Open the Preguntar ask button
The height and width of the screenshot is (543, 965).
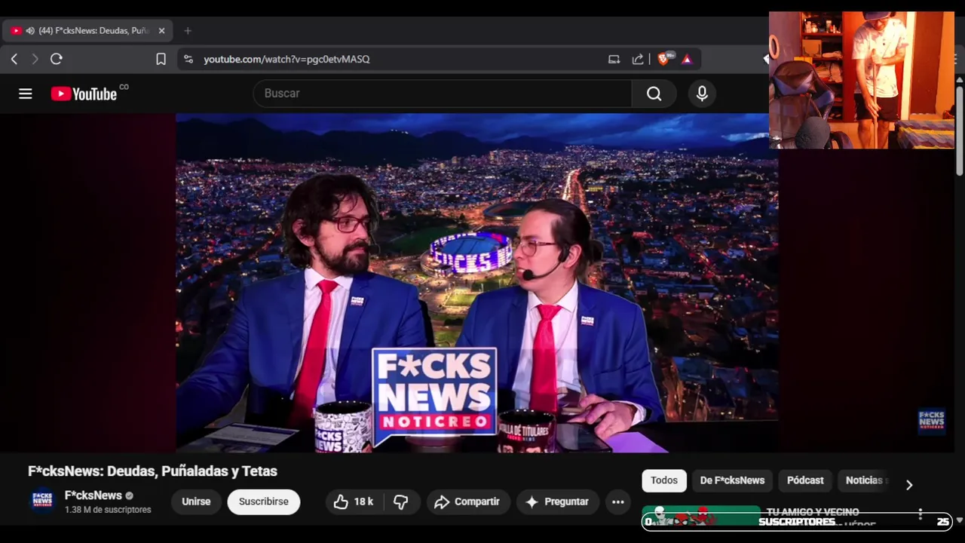tap(558, 502)
